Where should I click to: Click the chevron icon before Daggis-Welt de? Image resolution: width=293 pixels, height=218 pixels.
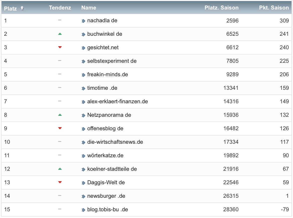83,183
